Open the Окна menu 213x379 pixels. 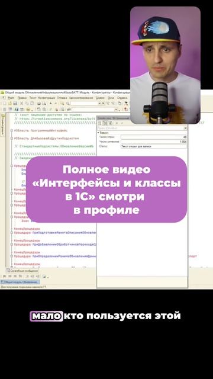[111, 98]
